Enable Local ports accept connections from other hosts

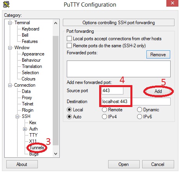click(x=69, y=39)
